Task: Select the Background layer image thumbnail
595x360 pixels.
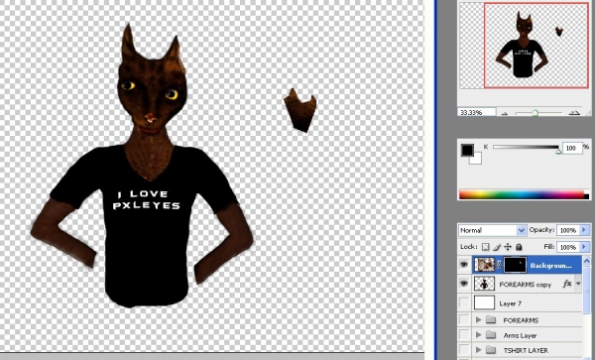Action: pos(485,265)
